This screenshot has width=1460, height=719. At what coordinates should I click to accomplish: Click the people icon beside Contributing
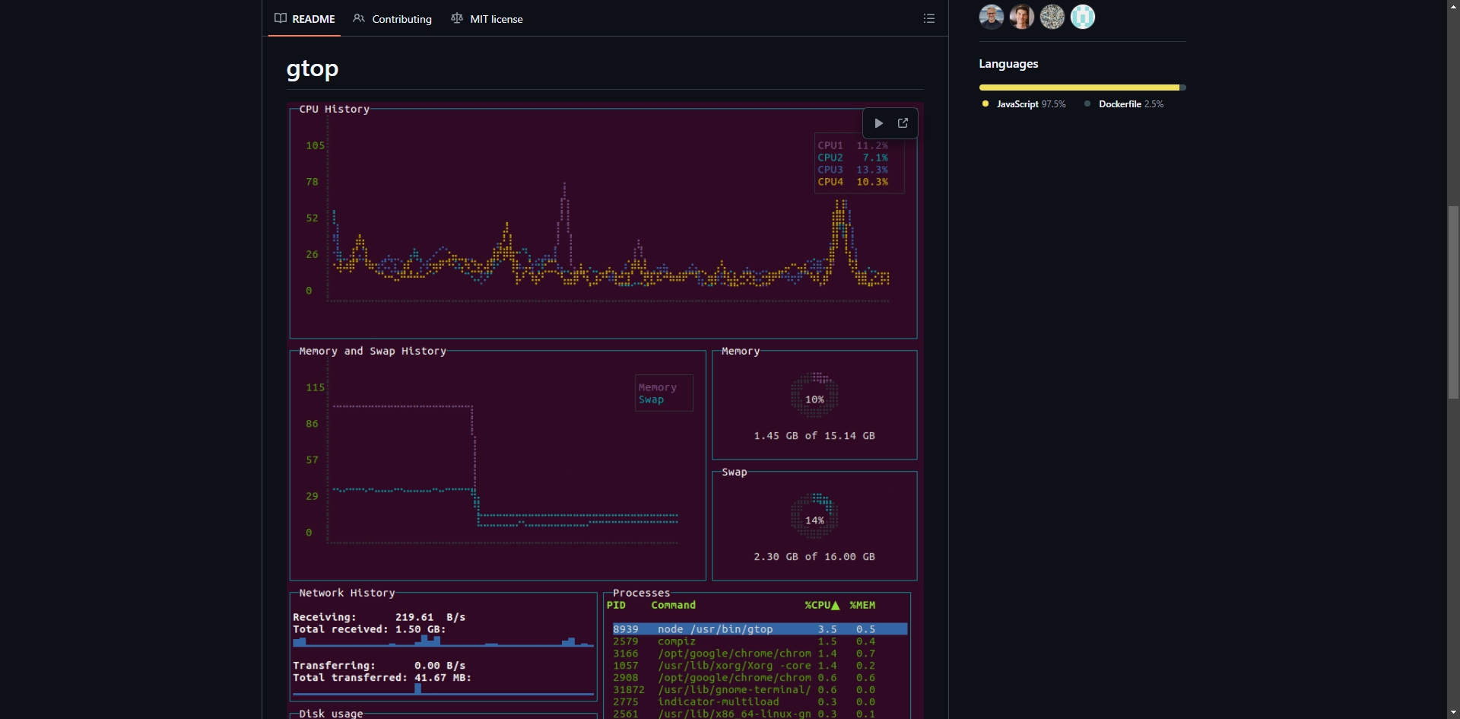tap(359, 18)
